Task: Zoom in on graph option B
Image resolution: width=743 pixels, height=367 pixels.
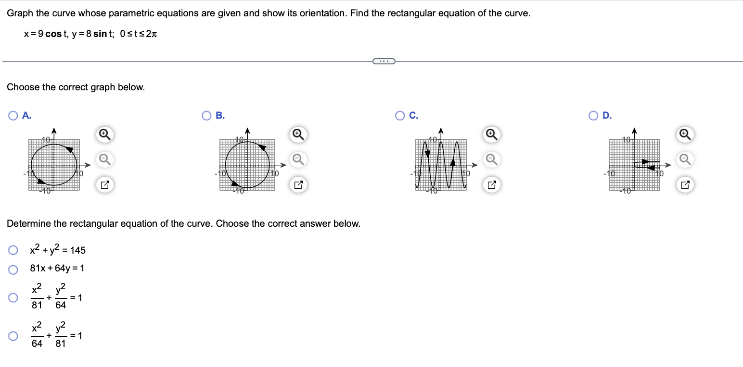Action: (x=297, y=135)
